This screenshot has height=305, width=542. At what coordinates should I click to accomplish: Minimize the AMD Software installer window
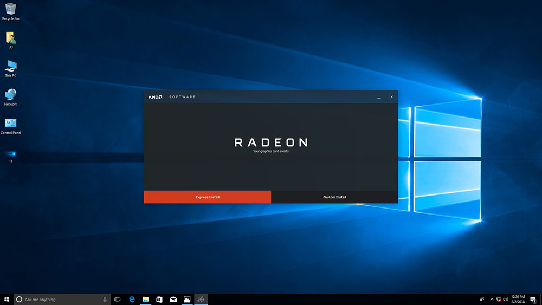[379, 97]
